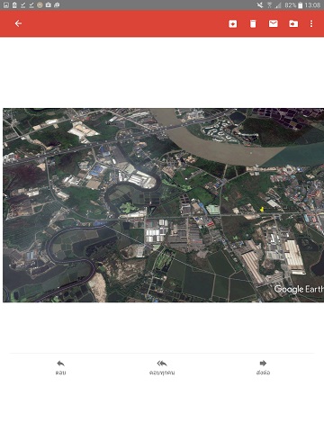Go back using the arrow icon
Image resolution: width=324 pixels, height=432 pixels.
pyautogui.click(x=18, y=23)
